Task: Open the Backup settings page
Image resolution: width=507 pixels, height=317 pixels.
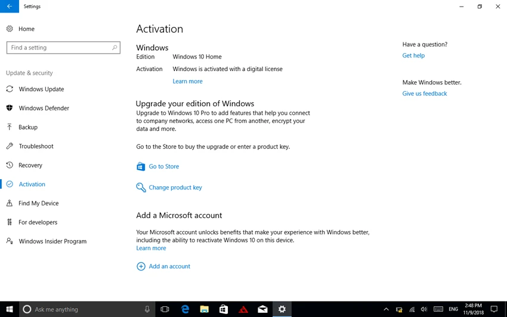Action: click(x=28, y=127)
